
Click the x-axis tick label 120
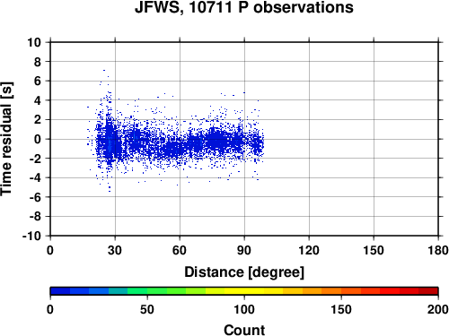(x=309, y=250)
